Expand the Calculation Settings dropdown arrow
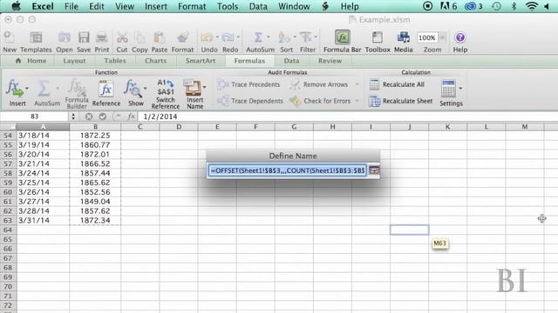The width and height of the screenshot is (558, 313). 460,88
